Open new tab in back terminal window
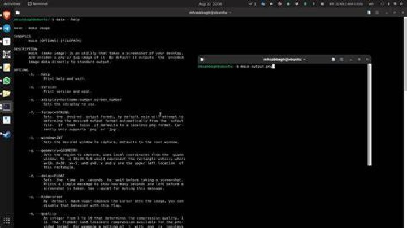Screen dimensions: 407x228 pos(18,12)
